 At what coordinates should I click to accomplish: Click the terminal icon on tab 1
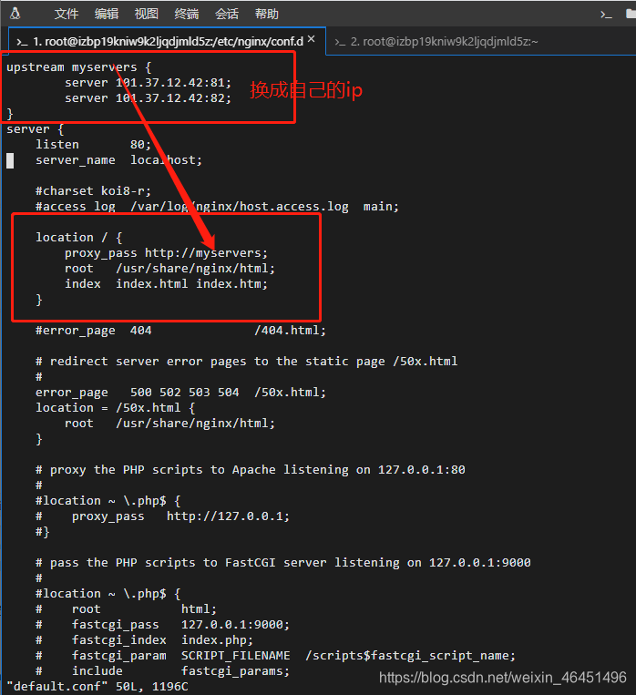point(22,42)
